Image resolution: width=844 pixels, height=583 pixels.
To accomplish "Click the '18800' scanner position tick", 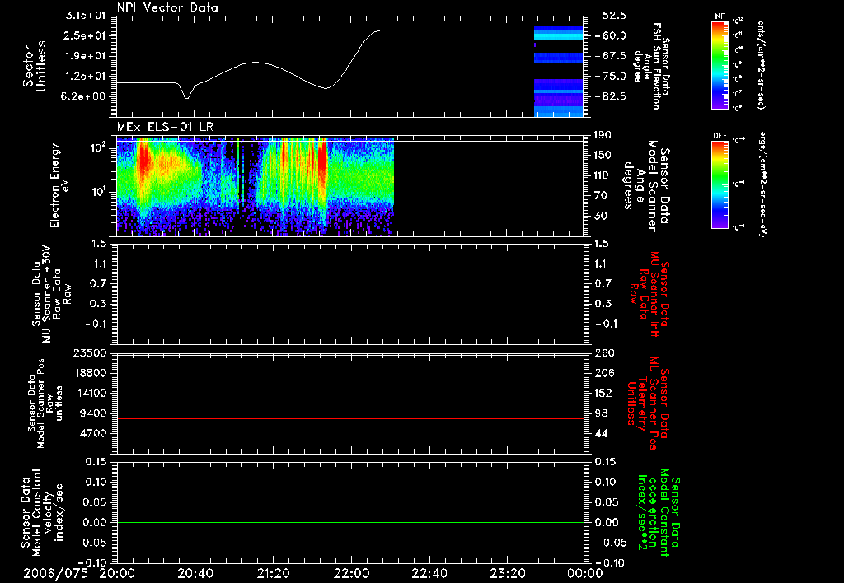I will pyautogui.click(x=90, y=373).
